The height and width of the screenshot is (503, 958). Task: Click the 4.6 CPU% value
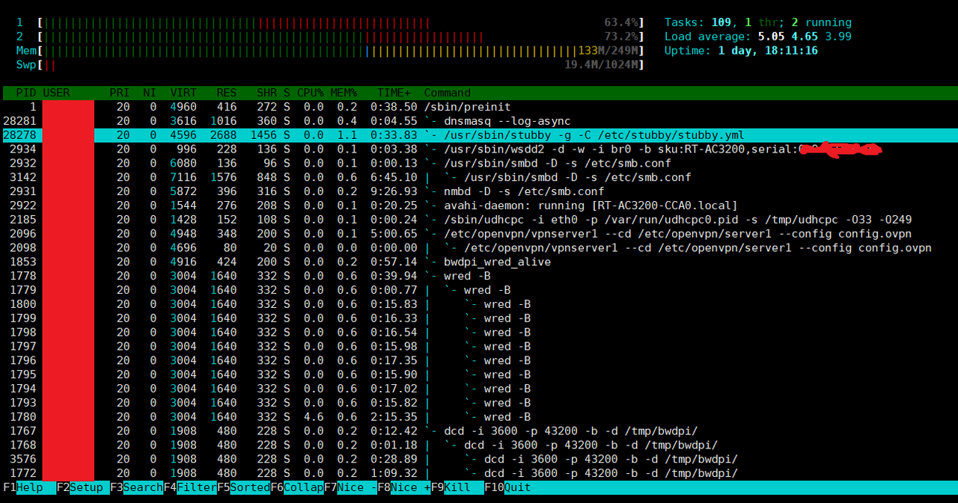coord(314,417)
